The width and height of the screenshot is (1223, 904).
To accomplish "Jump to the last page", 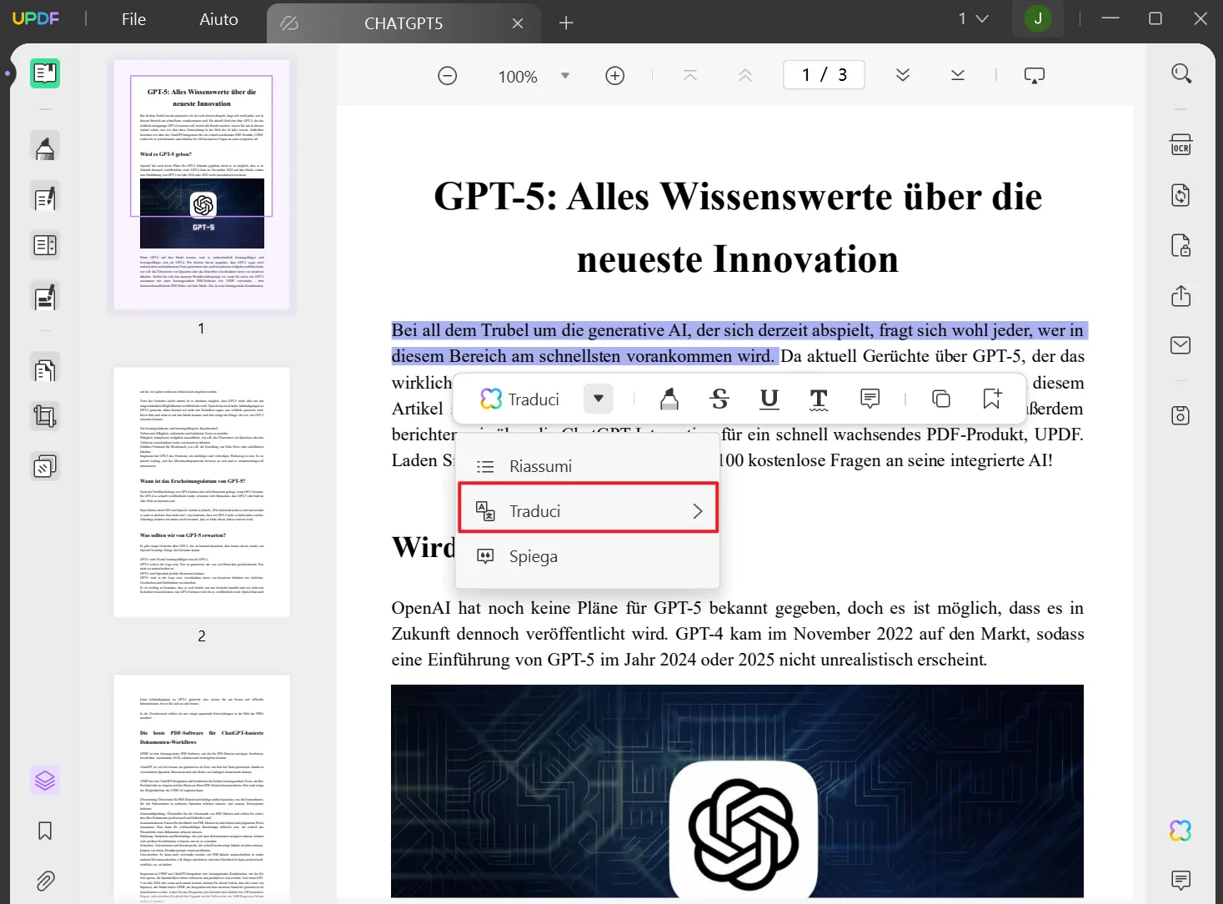I will pyautogui.click(x=958, y=75).
